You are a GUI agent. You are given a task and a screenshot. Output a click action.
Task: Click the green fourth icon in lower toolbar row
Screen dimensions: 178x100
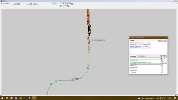pyautogui.click(x=67, y=6)
